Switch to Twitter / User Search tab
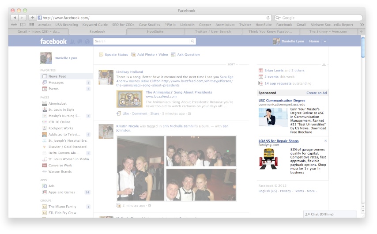This screenshot has width=377, height=234. coord(213,31)
